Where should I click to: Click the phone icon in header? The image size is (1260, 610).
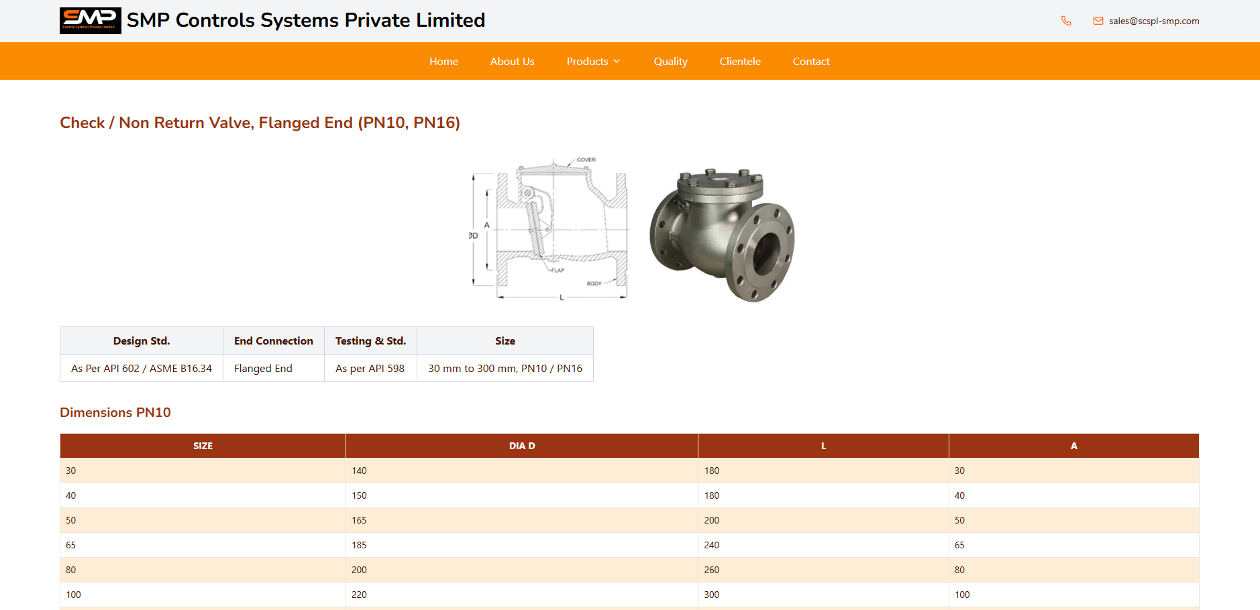[1065, 21]
